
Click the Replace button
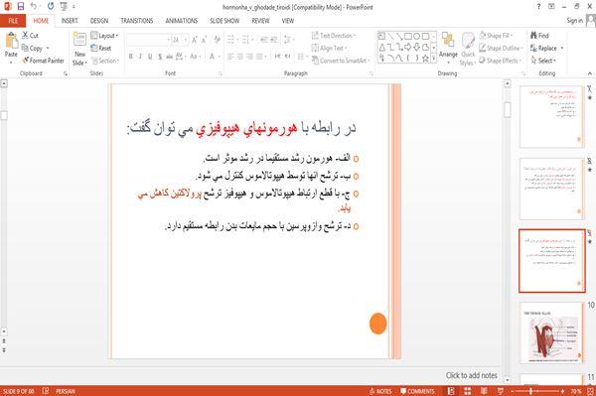tap(544, 49)
